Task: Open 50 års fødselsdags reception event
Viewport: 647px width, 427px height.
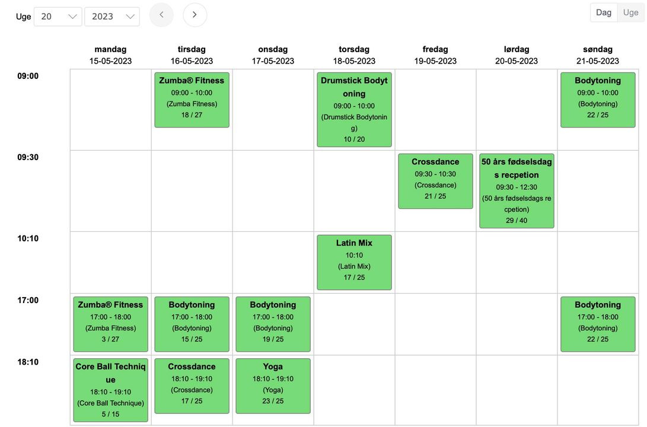Action: coord(517,191)
